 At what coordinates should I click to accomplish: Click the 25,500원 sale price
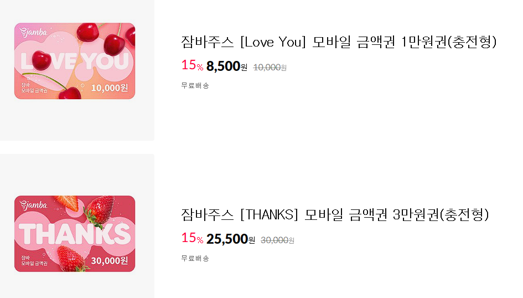click(230, 239)
